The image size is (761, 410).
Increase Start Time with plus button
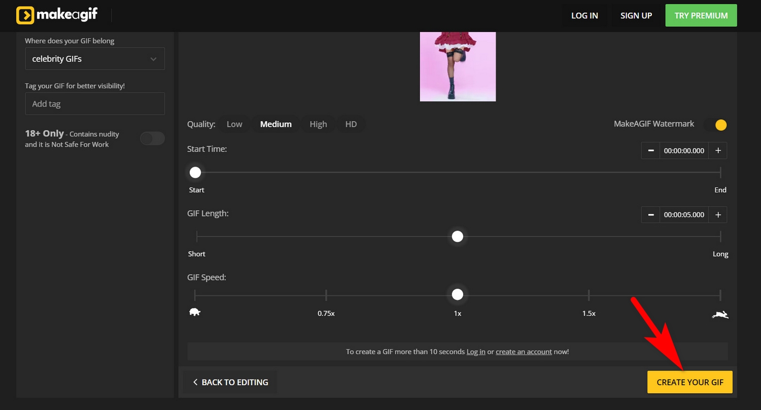(x=718, y=151)
